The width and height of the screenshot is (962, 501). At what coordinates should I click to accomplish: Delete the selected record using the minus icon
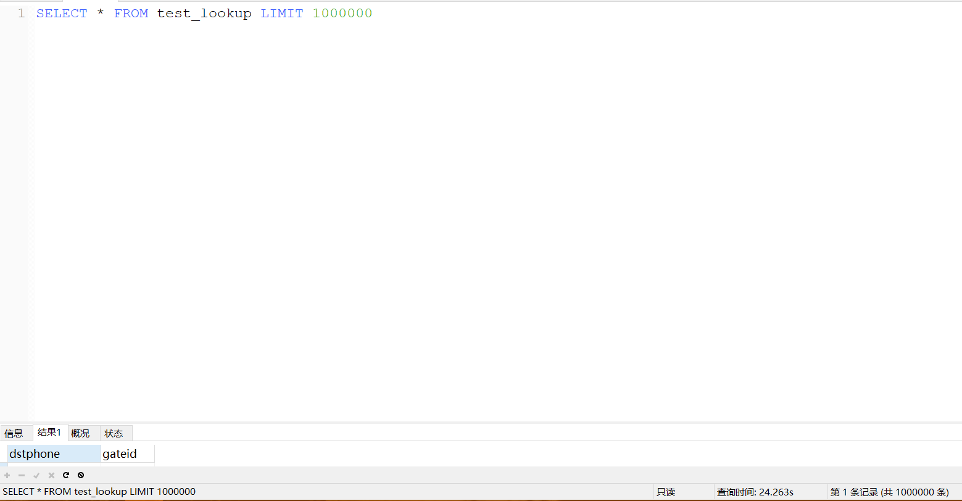tap(22, 475)
